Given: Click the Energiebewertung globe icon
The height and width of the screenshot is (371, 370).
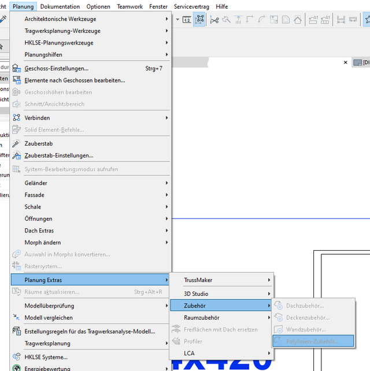Looking at the screenshot, I should tap(17, 368).
